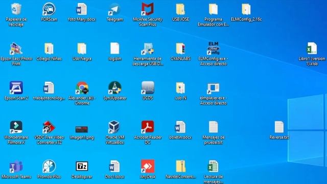Launch the AnyDesk shortcut

click(x=148, y=167)
